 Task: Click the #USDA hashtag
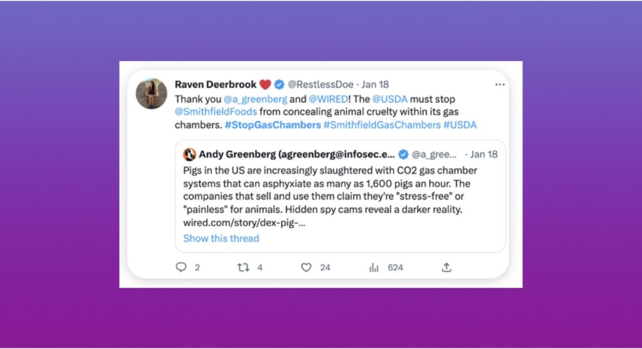pos(460,124)
